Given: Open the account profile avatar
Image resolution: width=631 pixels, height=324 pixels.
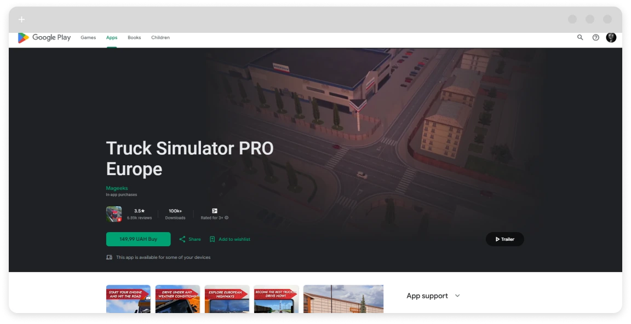Looking at the screenshot, I should pos(611,37).
